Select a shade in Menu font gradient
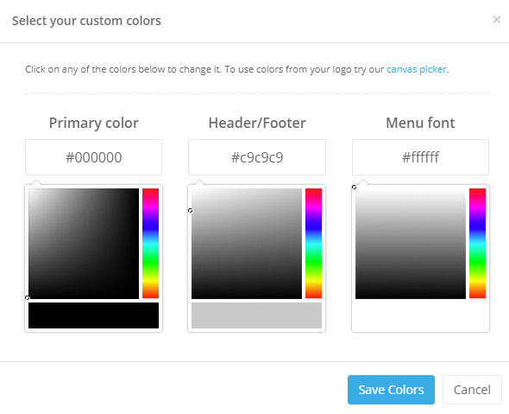Viewport: 509px width, 414px height. tap(411, 244)
